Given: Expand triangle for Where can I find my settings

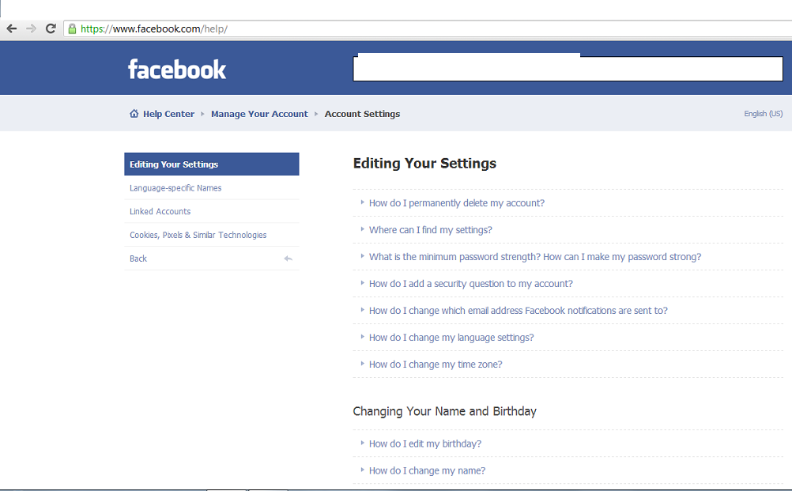Looking at the screenshot, I should point(362,229).
